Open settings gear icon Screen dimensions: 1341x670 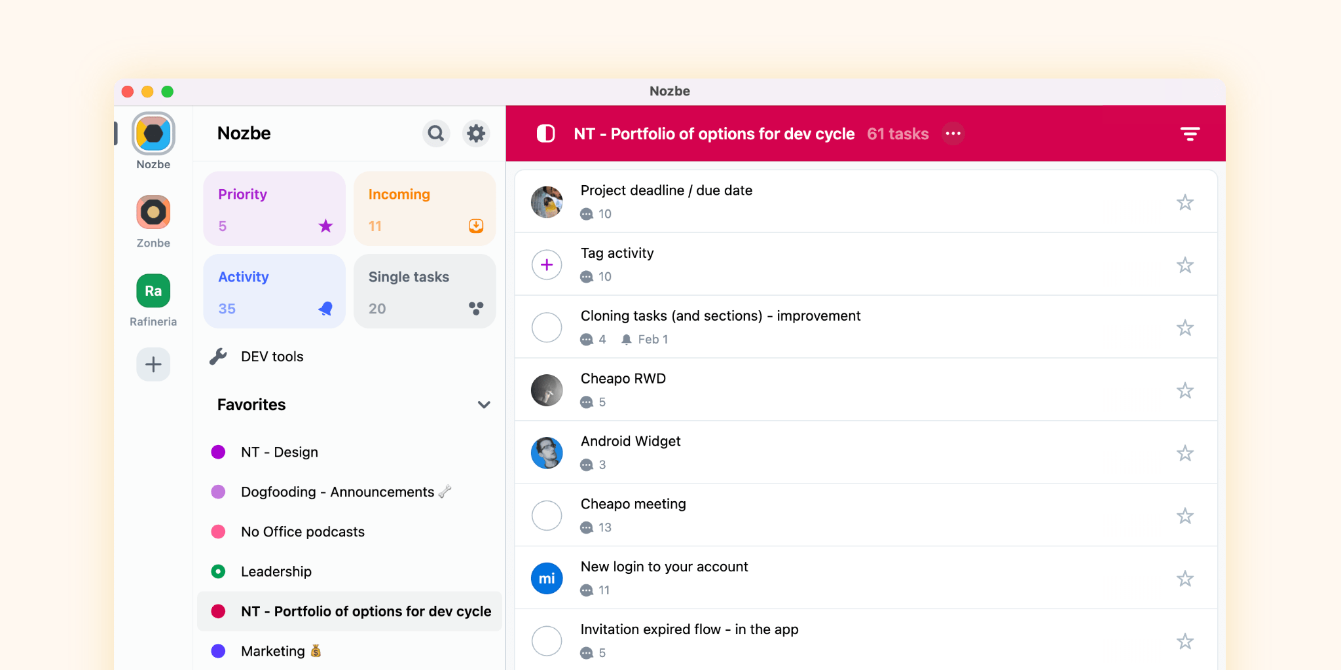[x=476, y=133]
